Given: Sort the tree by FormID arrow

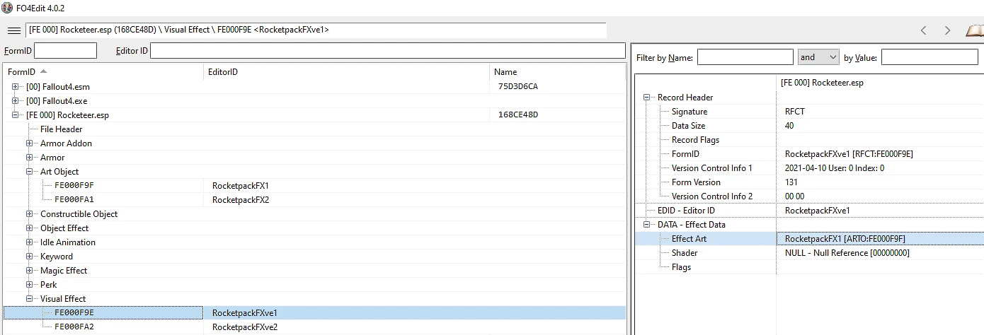Looking at the screenshot, I should (44, 71).
